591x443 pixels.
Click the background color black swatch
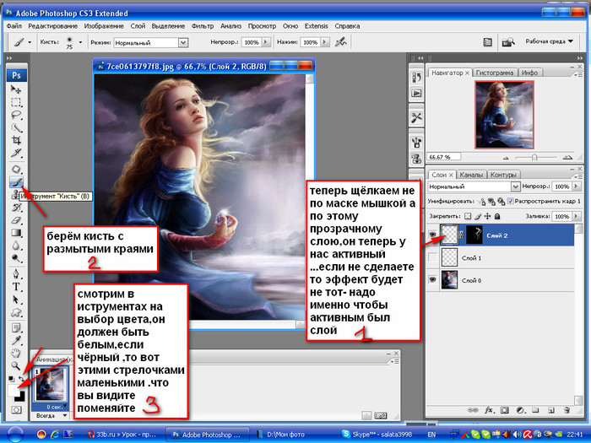click(21, 397)
